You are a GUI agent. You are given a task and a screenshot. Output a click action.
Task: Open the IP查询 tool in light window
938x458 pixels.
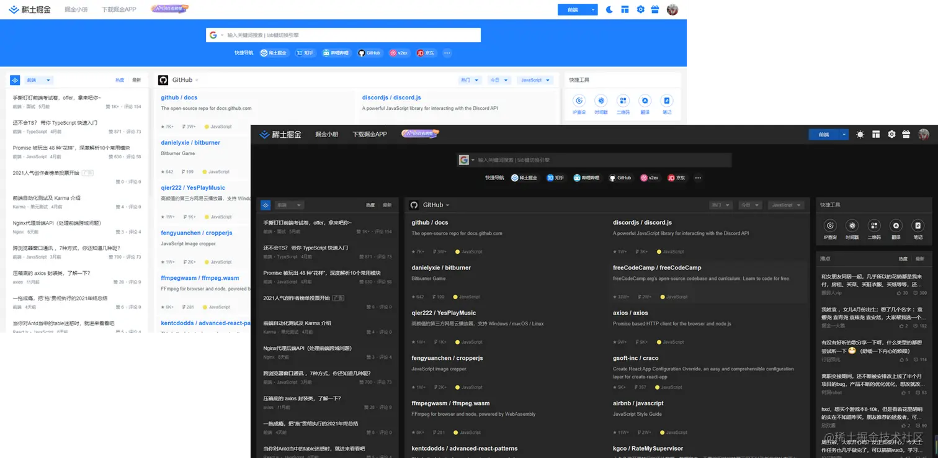coord(579,104)
